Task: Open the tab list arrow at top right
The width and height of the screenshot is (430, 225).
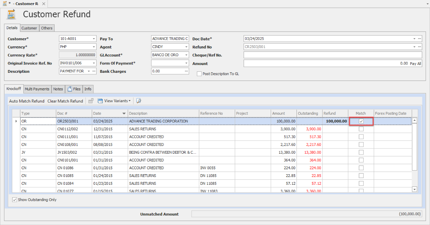Action: 428,4
